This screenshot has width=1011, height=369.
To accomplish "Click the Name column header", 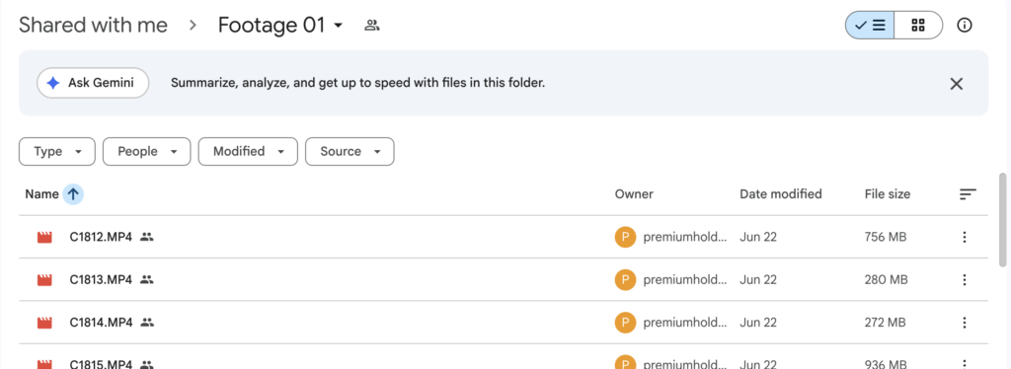I will [x=41, y=193].
